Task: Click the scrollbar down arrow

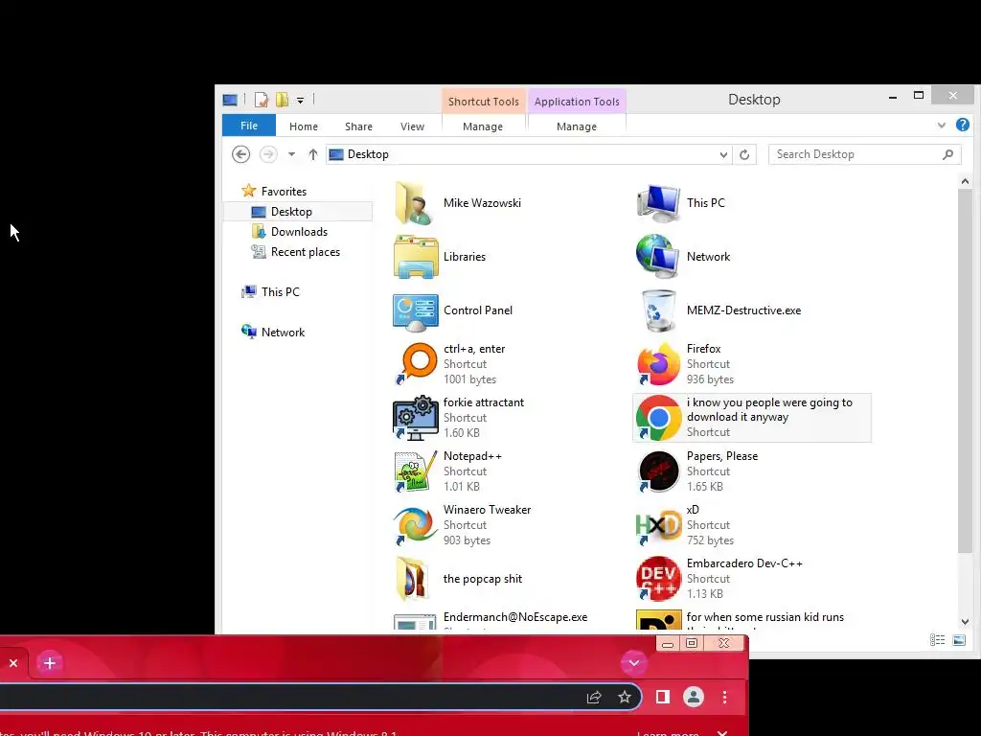Action: [x=965, y=621]
